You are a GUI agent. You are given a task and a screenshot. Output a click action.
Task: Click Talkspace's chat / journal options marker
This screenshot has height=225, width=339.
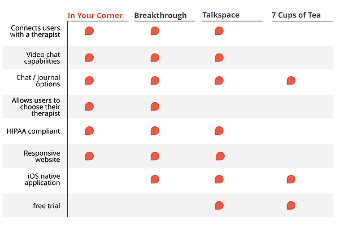pyautogui.click(x=219, y=81)
